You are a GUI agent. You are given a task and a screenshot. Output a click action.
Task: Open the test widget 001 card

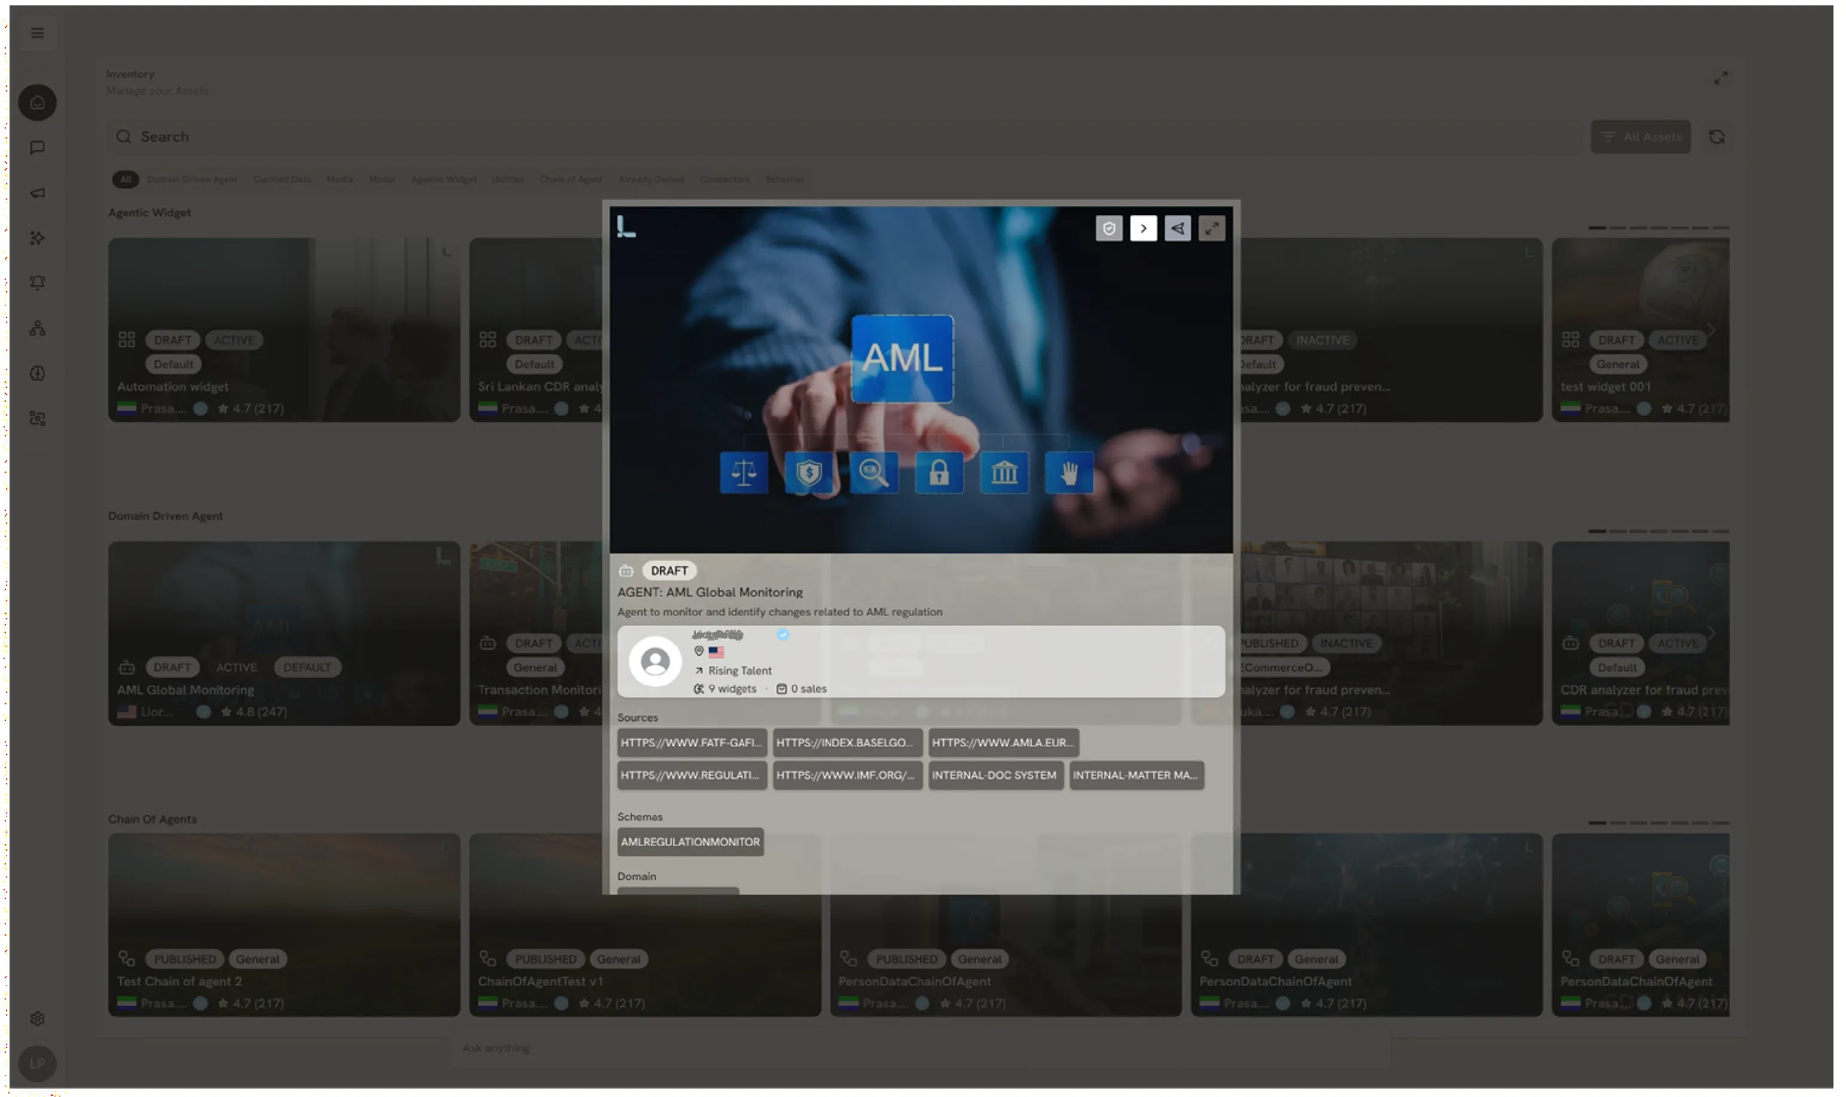(x=1640, y=329)
